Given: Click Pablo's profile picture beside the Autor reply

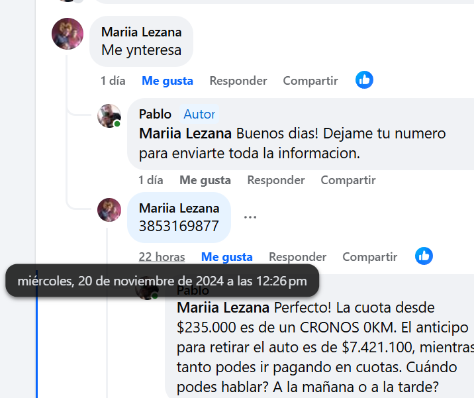Looking at the screenshot, I should tap(109, 116).
